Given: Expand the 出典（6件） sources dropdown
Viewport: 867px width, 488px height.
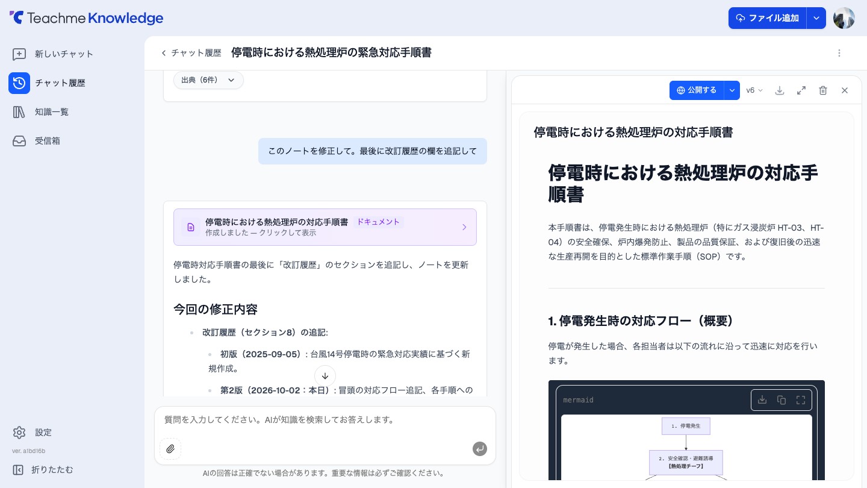Looking at the screenshot, I should pos(208,80).
